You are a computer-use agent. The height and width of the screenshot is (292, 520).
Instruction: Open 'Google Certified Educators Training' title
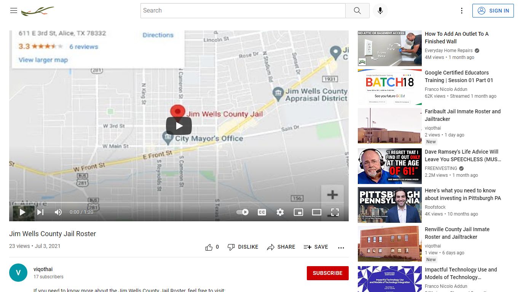click(459, 76)
